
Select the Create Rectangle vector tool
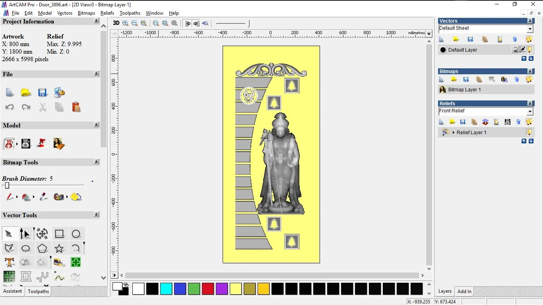[59, 234]
